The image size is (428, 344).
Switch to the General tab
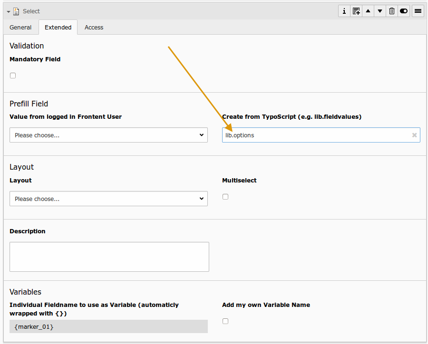20,28
